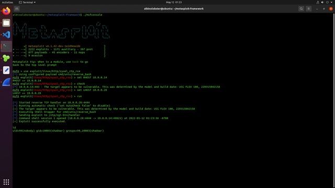Launch Visual Studio Code from the dock
This screenshot has height=188, width=335.
coord(6,34)
